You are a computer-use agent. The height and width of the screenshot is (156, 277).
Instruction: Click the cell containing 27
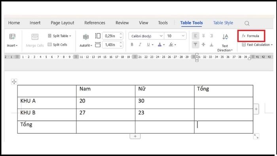(x=106, y=115)
